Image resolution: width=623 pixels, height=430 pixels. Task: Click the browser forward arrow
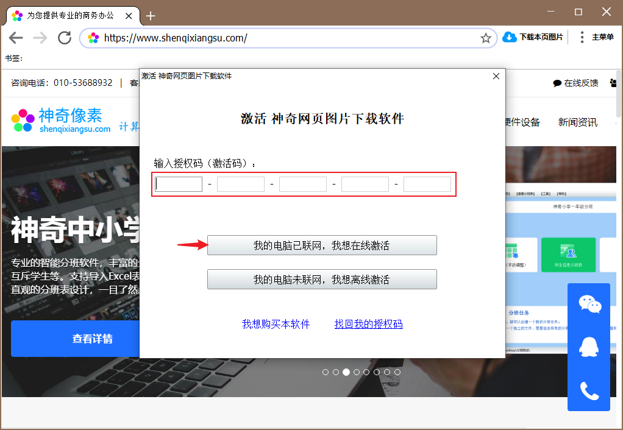click(40, 38)
